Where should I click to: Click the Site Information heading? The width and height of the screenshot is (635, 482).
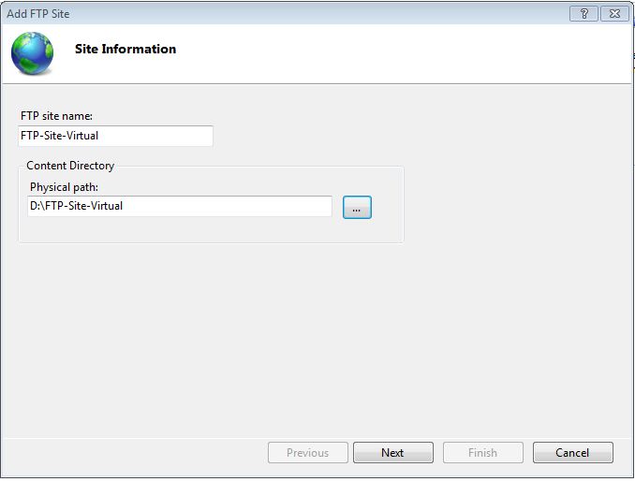pos(126,49)
